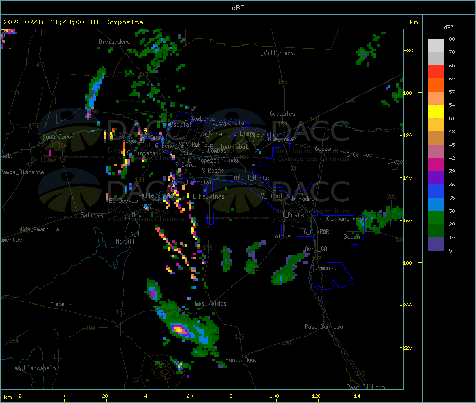Select the slate purple 5–10 dBZ legend swatch
The height and width of the screenshot is (403, 476).
tap(436, 244)
